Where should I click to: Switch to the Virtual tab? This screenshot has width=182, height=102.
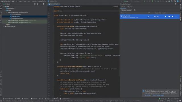click(x=123, y=7)
